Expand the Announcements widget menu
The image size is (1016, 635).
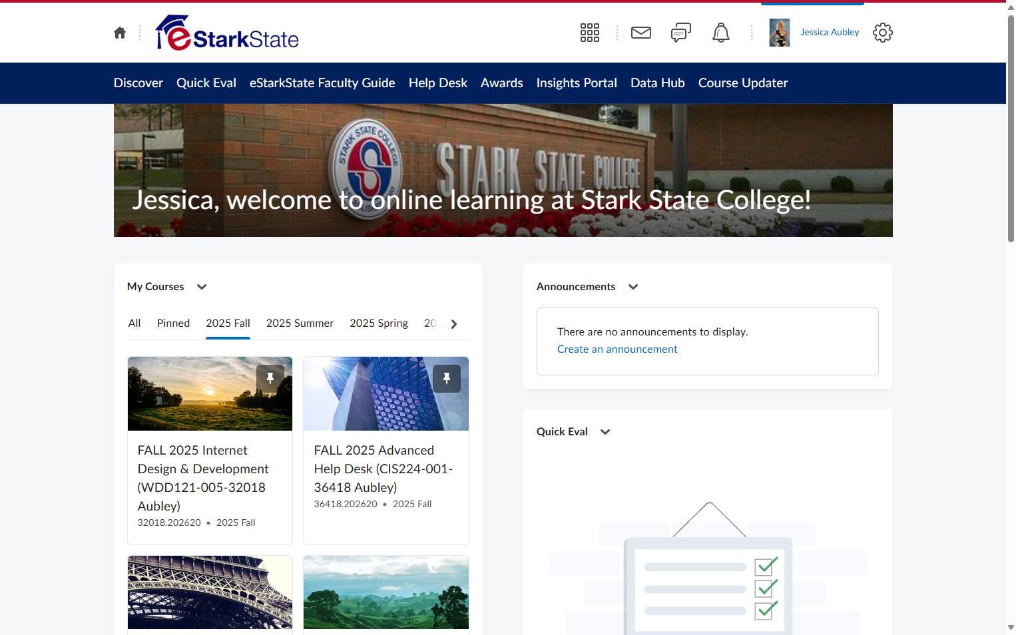pos(633,287)
